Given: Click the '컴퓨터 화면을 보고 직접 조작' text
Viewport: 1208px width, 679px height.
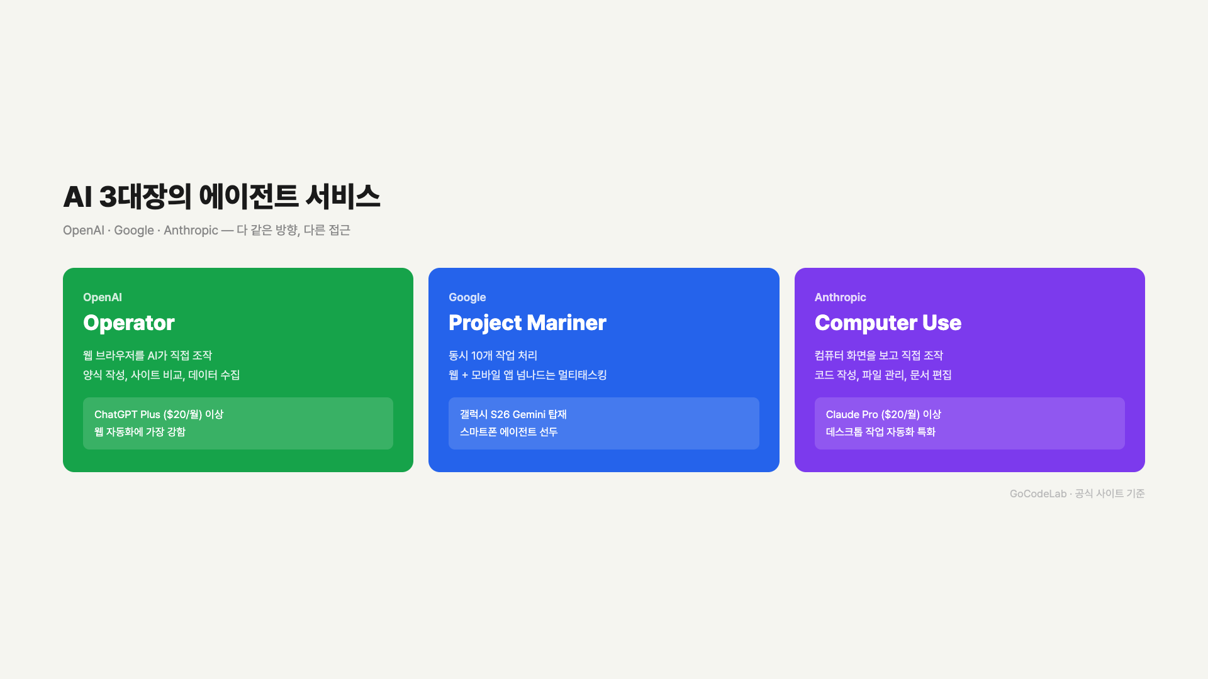Looking at the screenshot, I should click(x=880, y=355).
